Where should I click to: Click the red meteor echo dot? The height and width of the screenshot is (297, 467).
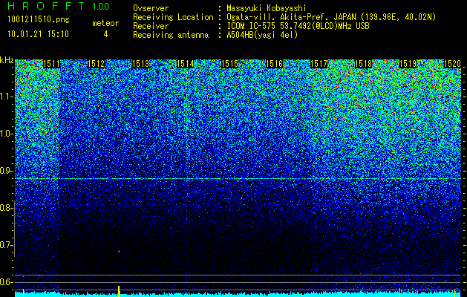119,252
